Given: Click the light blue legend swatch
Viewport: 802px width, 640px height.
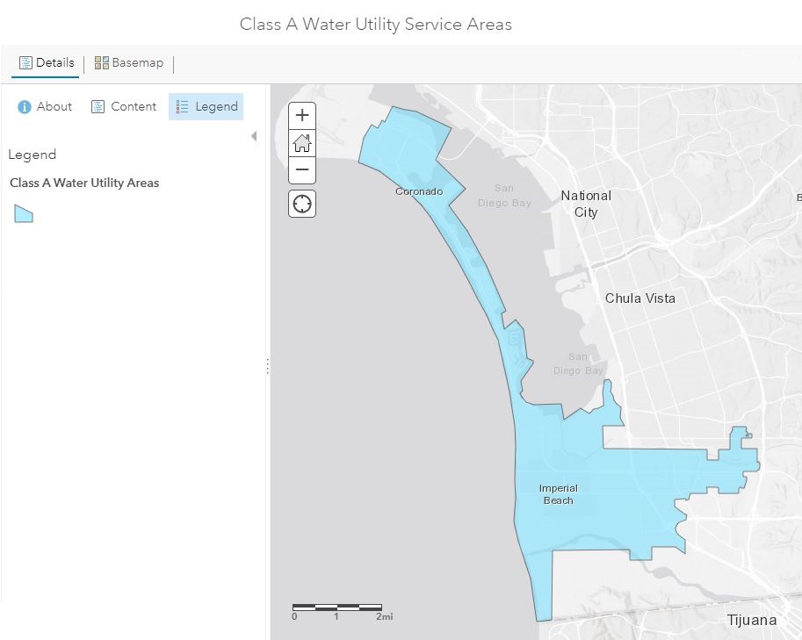Looking at the screenshot, I should point(24,213).
